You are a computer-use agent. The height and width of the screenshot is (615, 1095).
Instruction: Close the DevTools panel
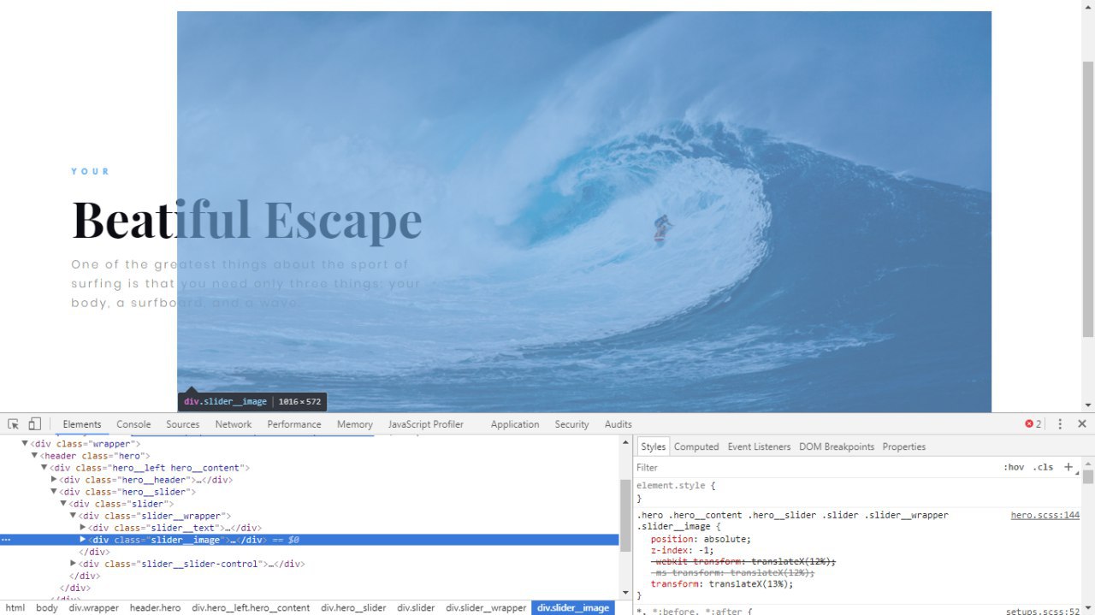tap(1082, 424)
